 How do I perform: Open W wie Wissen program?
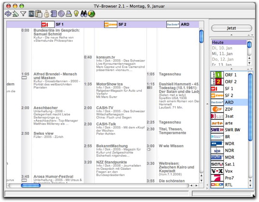pos(171,146)
